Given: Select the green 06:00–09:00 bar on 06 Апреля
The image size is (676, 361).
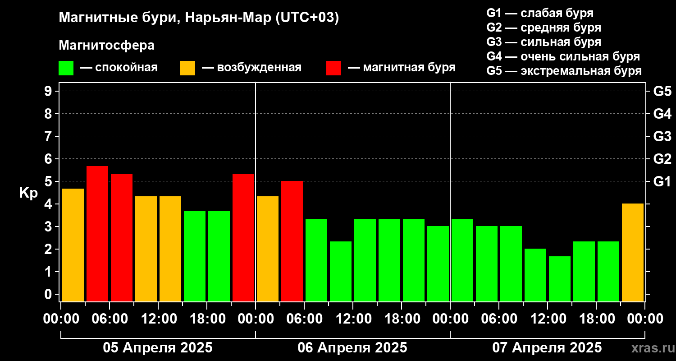Looking at the screenshot, I should [316, 260].
